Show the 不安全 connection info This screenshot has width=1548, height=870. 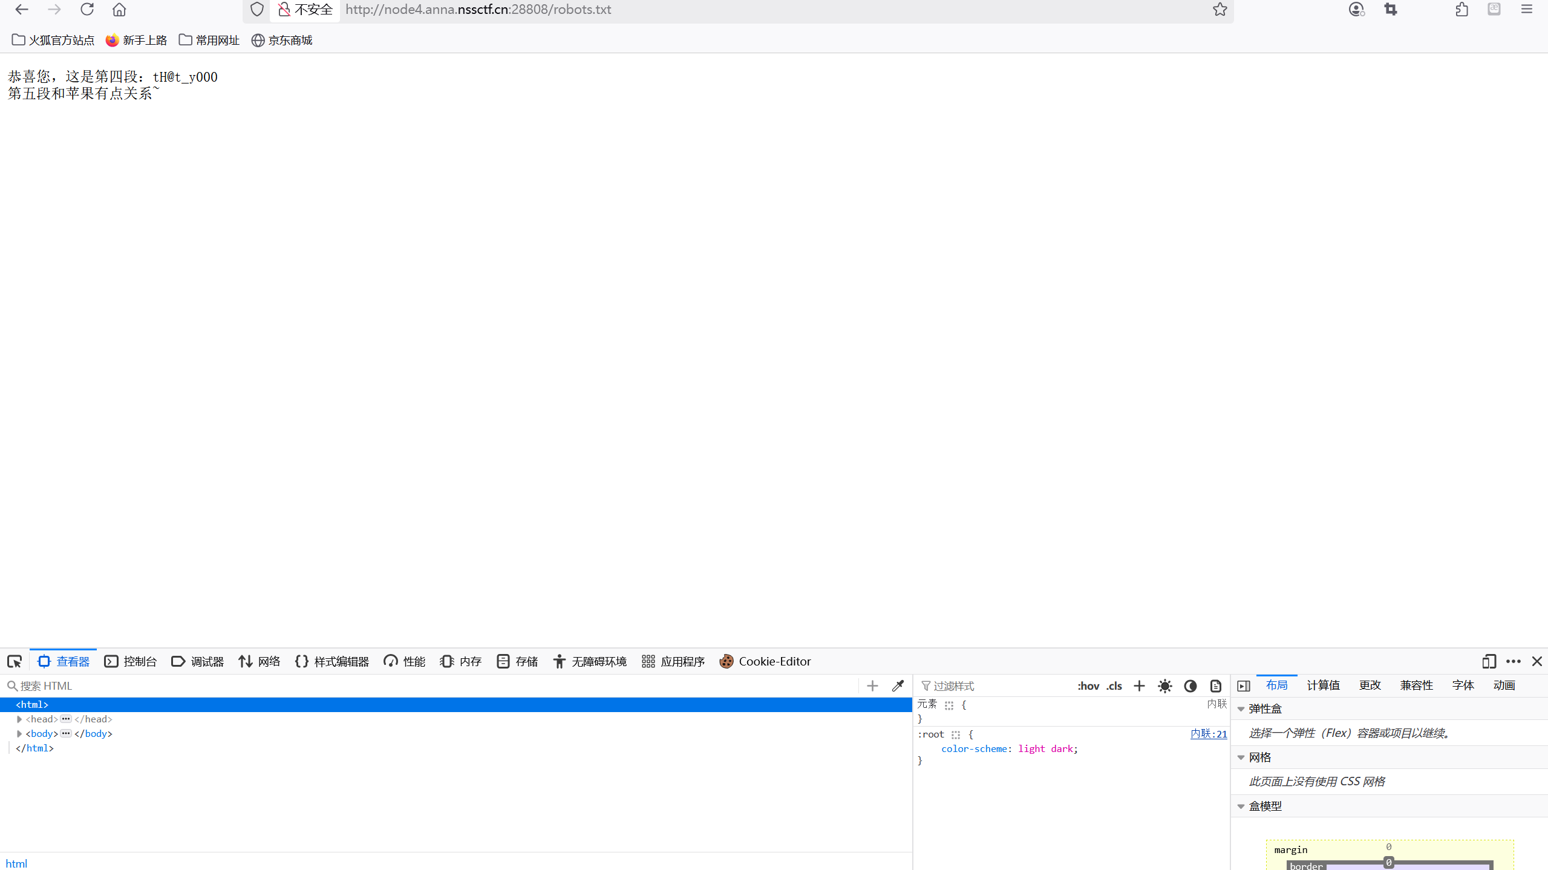pos(305,10)
